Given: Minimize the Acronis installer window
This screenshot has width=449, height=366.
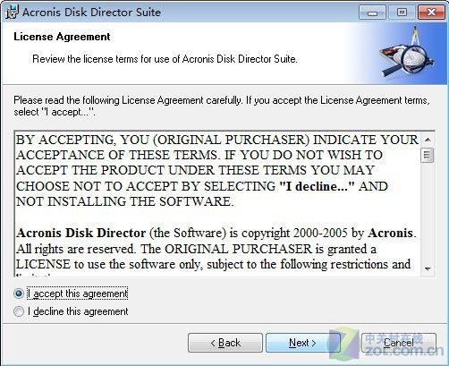Looking at the screenshot, I should point(372,13).
